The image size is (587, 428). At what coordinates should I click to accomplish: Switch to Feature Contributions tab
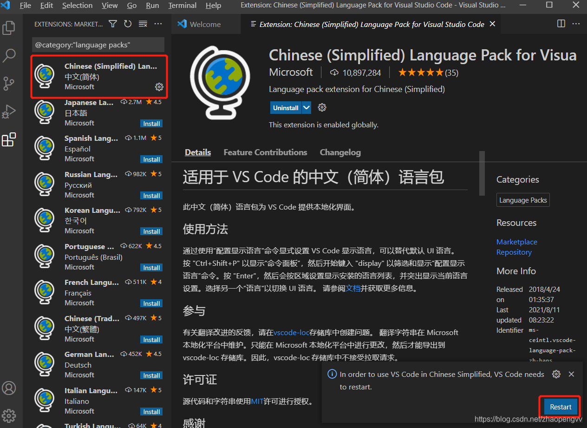coord(265,152)
